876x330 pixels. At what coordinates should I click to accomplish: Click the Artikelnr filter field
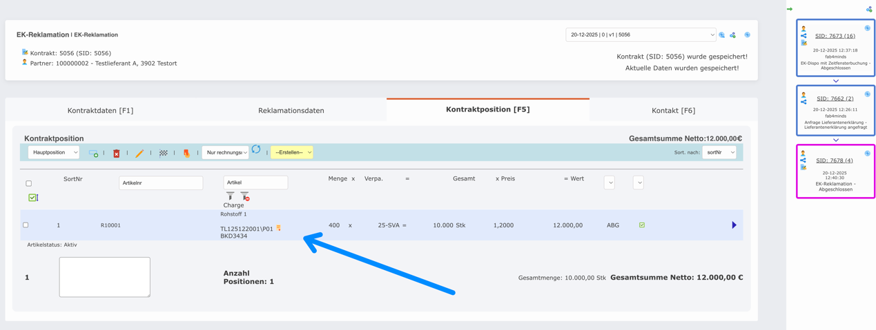coord(161,183)
